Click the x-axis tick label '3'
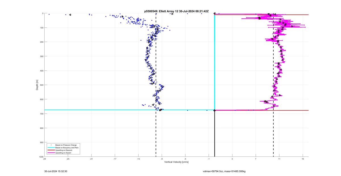This screenshot has height=176, width=341. coord(232,159)
